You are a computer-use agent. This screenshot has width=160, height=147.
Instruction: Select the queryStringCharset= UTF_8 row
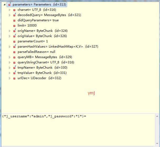click(46, 62)
